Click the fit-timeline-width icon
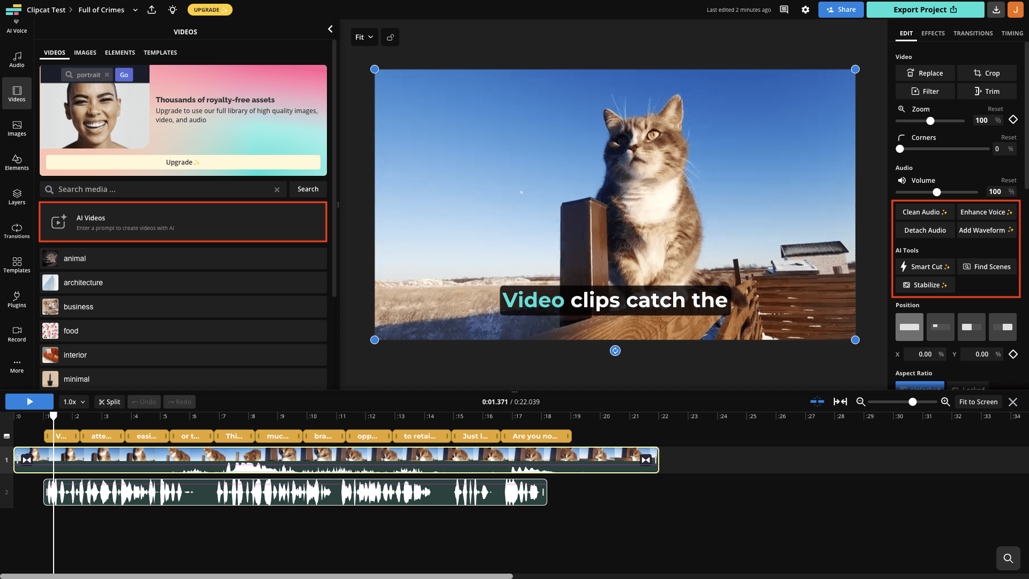 point(840,402)
